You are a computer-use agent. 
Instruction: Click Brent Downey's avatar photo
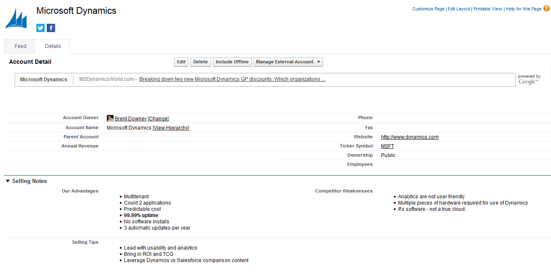click(110, 118)
